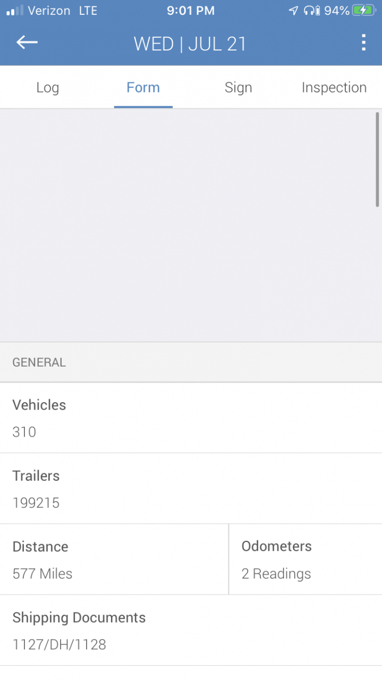
Task: Tap the cellular signal bars icon
Action: tap(15, 10)
